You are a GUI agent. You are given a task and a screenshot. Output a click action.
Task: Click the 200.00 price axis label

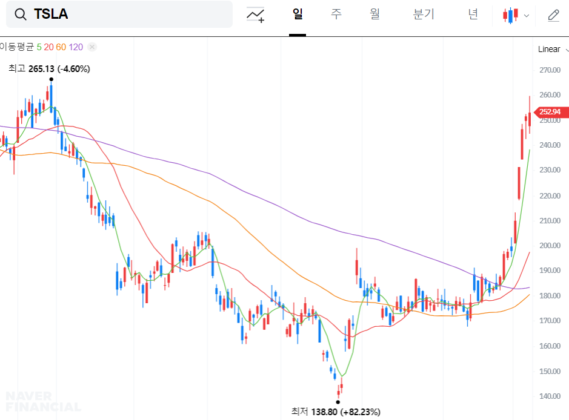point(550,245)
